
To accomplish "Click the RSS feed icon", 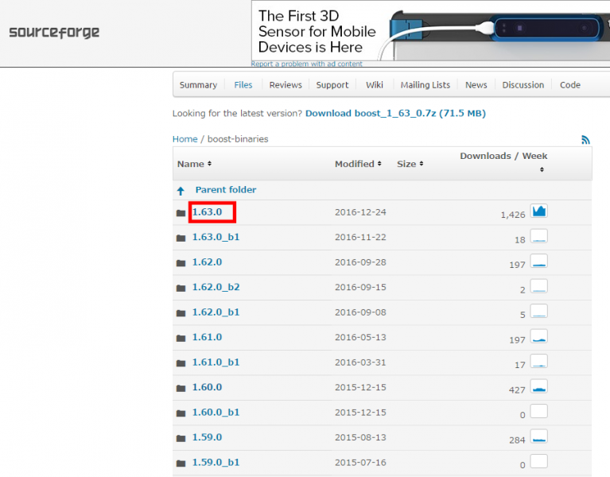I will click(x=585, y=140).
